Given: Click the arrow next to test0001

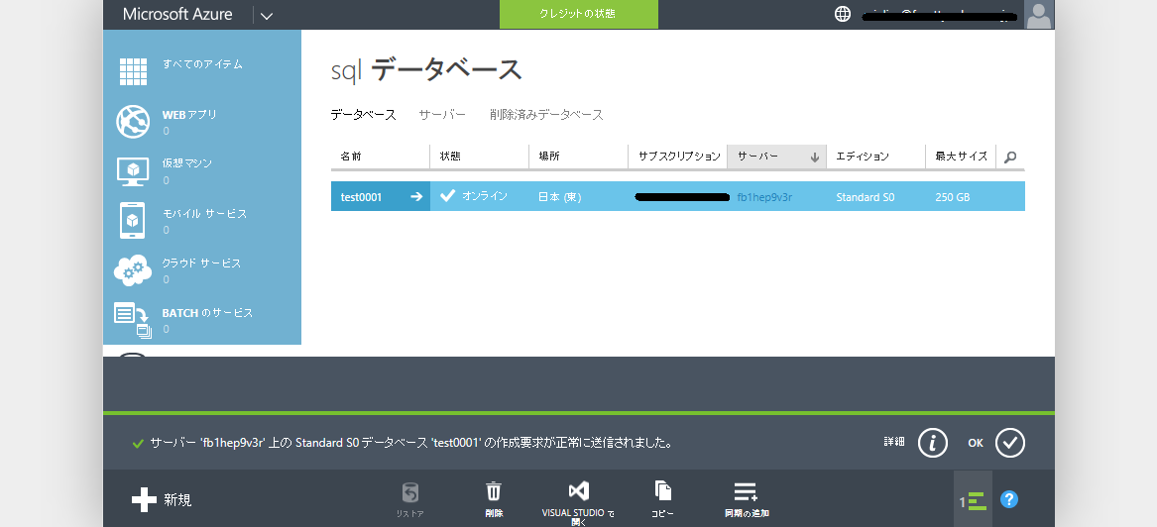Looking at the screenshot, I should 416,197.
